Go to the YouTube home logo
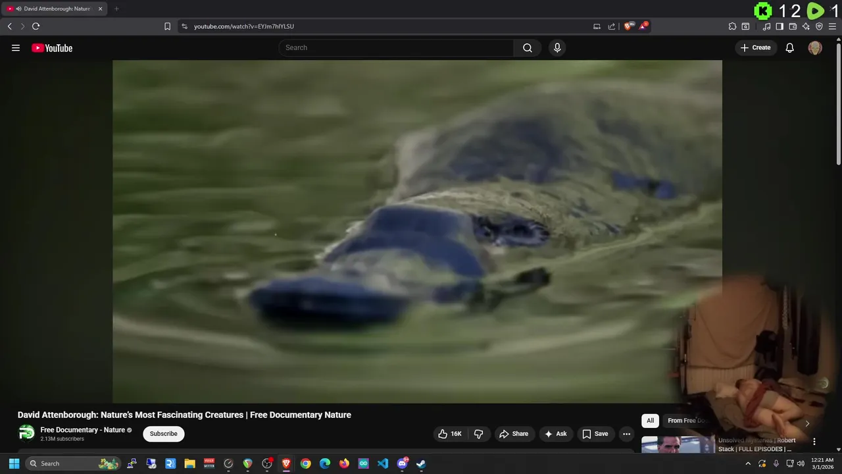 click(52, 47)
